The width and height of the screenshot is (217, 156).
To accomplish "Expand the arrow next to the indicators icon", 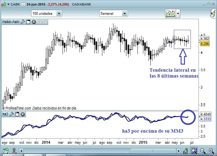I will pos(178,14).
